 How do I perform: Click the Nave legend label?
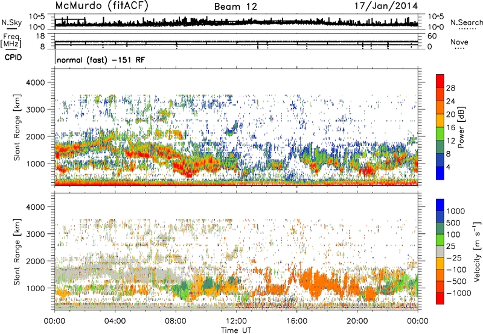[459, 42]
